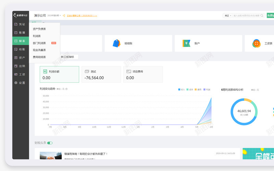Click the search input field
The image size is (274, 171).
coord(246,15)
